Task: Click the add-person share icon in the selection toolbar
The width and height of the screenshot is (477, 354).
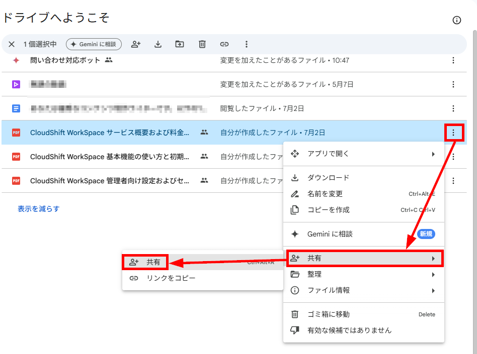Action: coord(136,44)
